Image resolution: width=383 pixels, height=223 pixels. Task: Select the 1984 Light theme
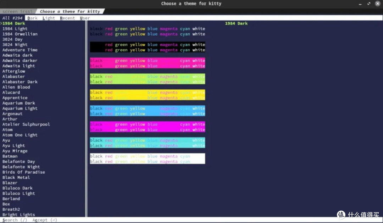tap(15, 29)
